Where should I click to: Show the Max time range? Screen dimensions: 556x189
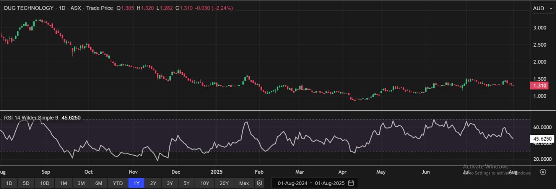pos(244,183)
